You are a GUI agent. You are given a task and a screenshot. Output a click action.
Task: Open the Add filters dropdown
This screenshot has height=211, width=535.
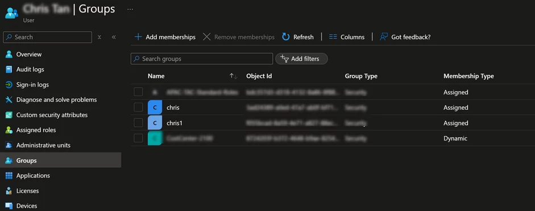(302, 59)
